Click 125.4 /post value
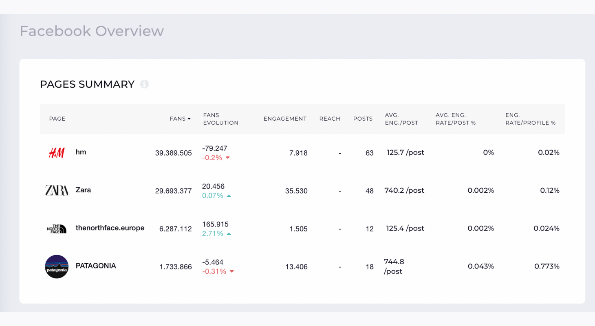Screen dimensions: 595x326 405,228
